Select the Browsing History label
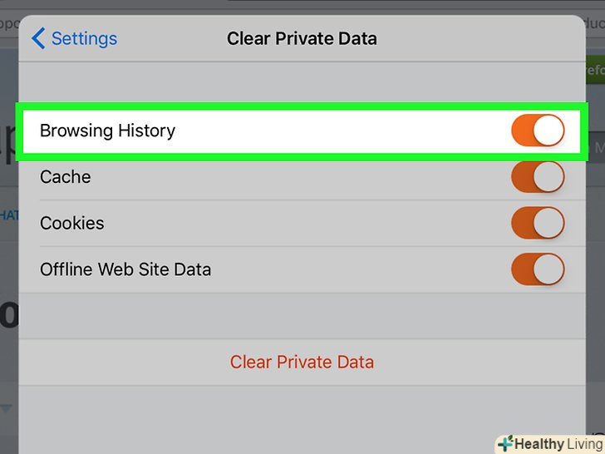Screen dimensions: 605x454 tap(107, 131)
